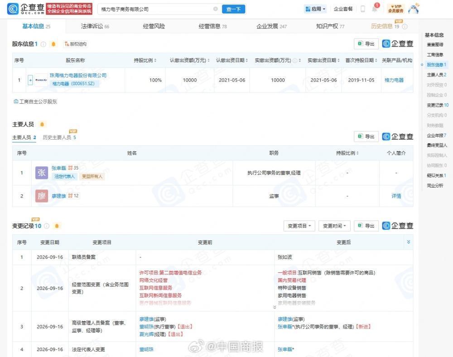Image resolution: width=453 pixels, height=357 pixels.
Task: Jump to 疑似关系 1 in side navigation
Action: point(436,175)
